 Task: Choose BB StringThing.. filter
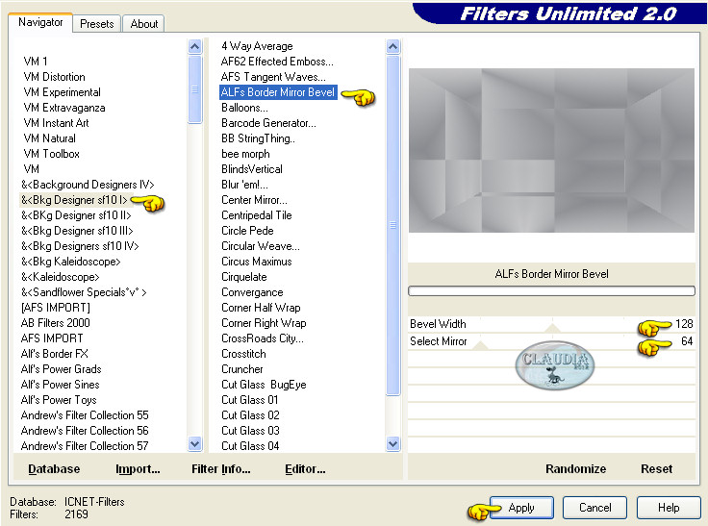coord(258,138)
